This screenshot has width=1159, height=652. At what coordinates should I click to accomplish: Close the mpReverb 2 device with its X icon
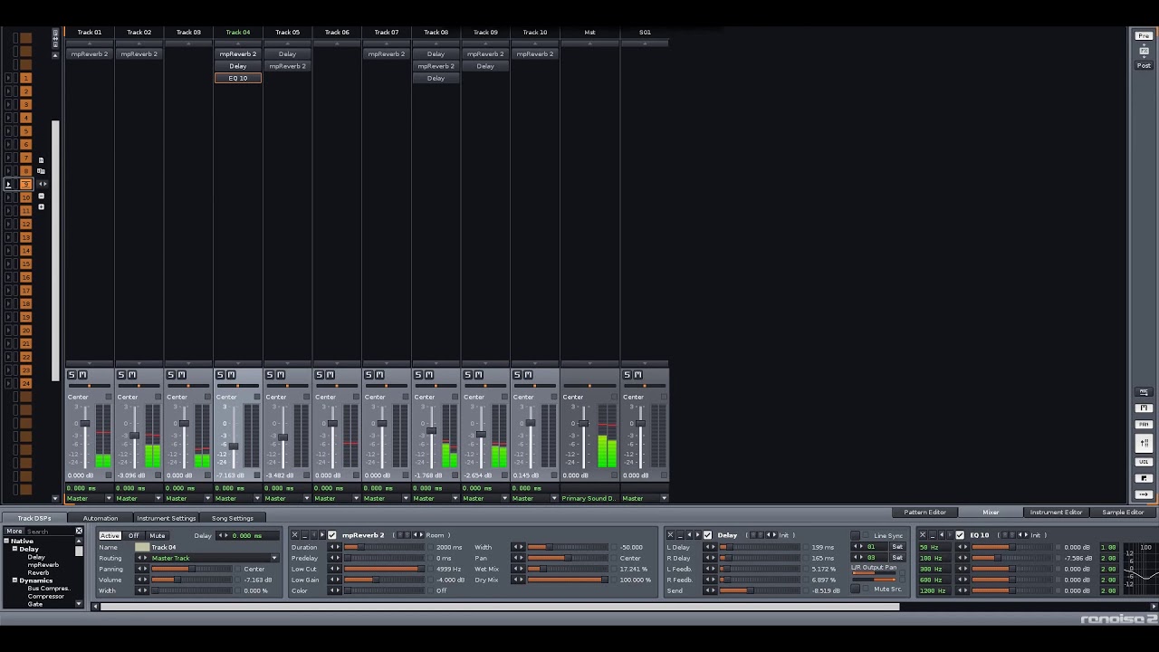pyautogui.click(x=294, y=535)
